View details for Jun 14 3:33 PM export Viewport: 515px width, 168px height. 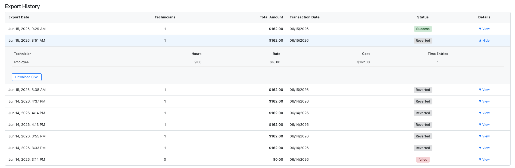tap(484, 148)
